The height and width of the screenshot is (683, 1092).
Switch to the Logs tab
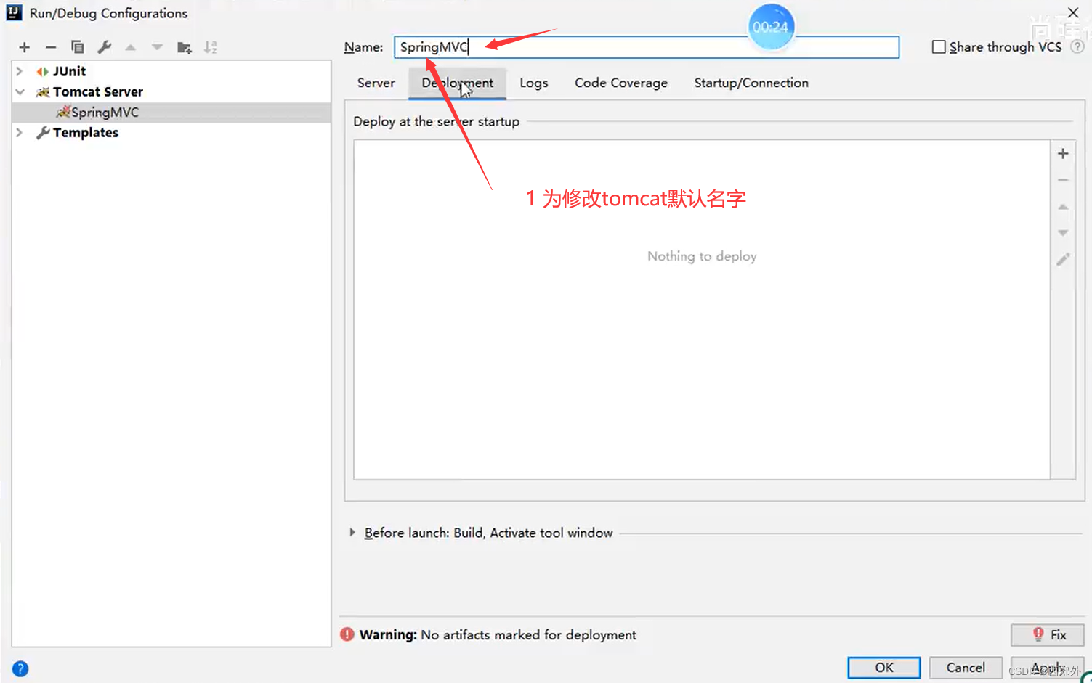coord(534,83)
